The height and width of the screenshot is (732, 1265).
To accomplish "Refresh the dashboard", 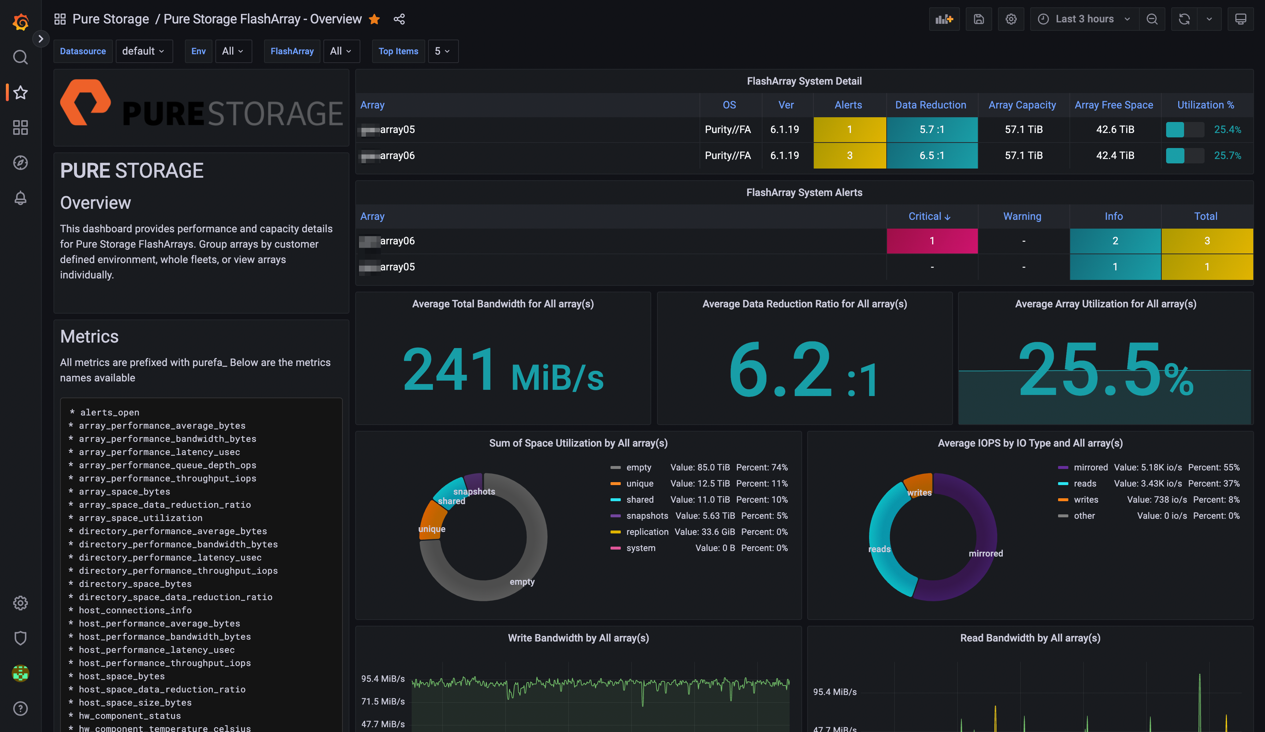I will [1184, 19].
